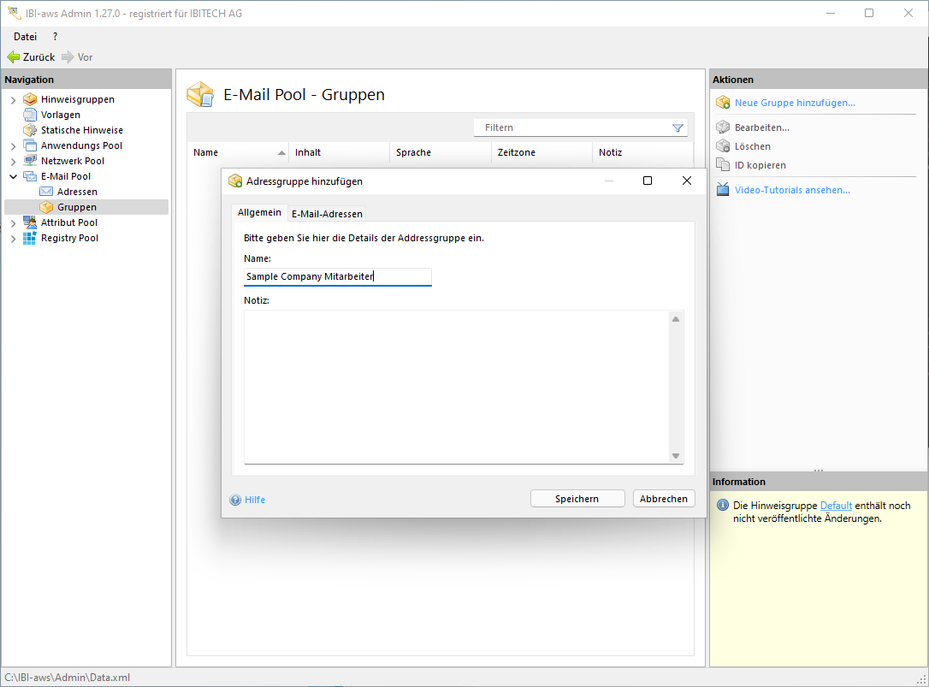Open the Datei menu
This screenshot has width=929, height=687.
[25, 37]
